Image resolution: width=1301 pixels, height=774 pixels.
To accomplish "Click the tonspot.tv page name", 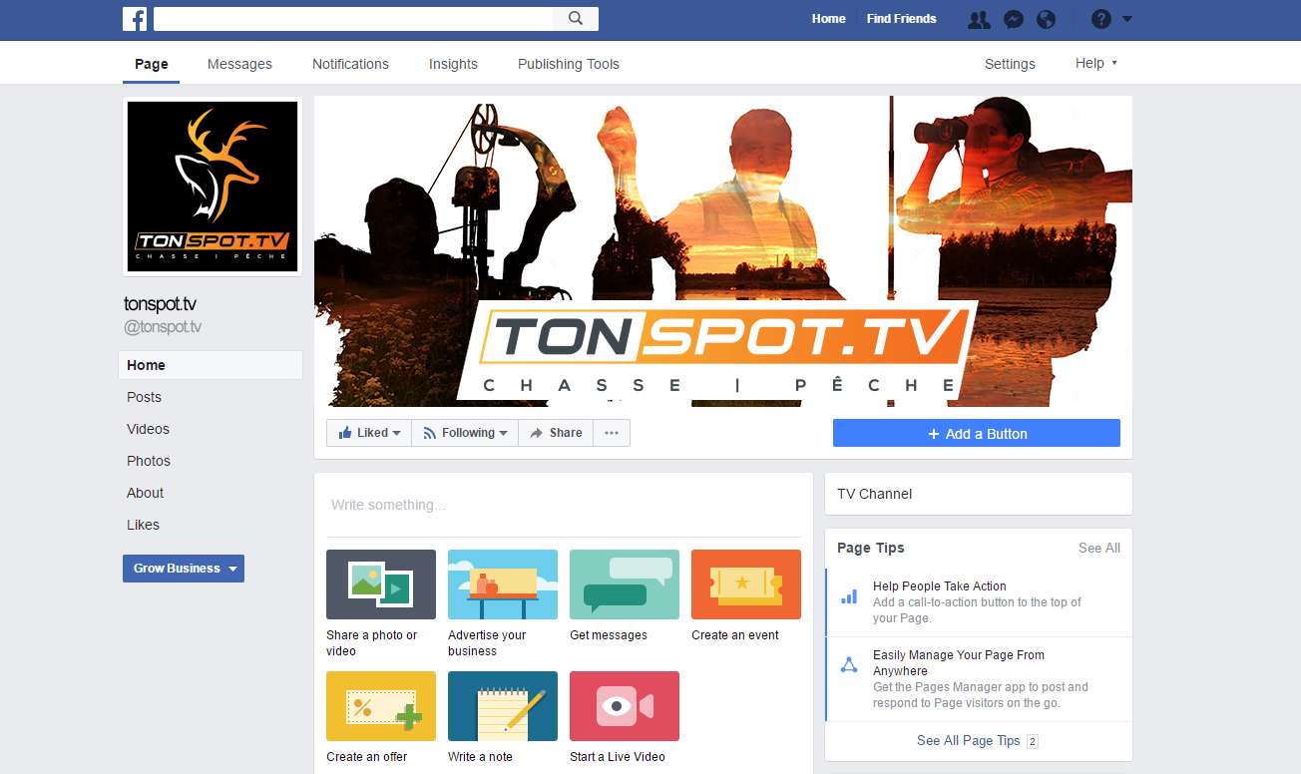I will [160, 304].
